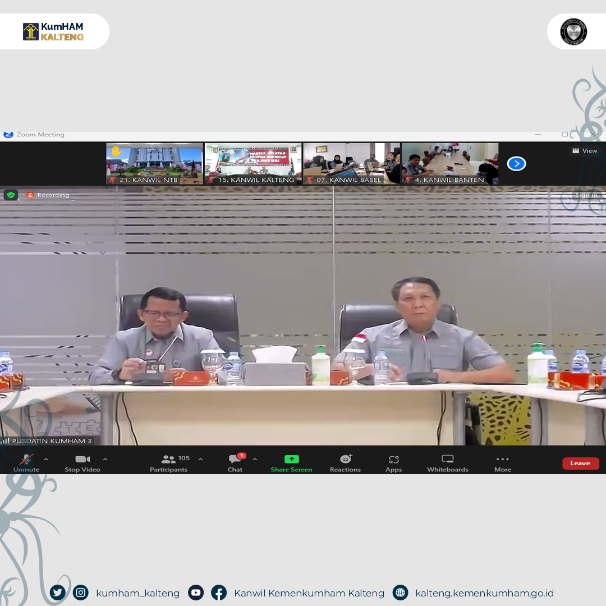Open the Participants panel
Screen dimensions: 606x606
[x=168, y=462]
